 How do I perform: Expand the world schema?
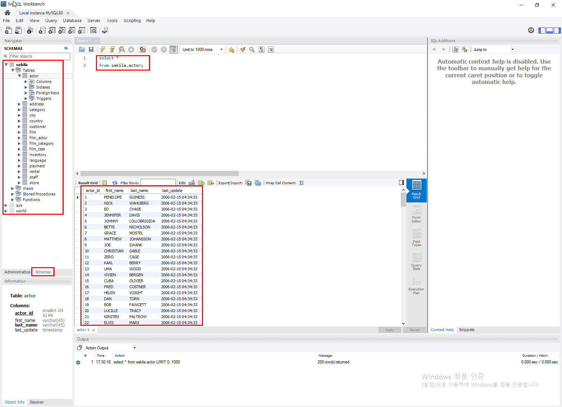tap(6, 211)
